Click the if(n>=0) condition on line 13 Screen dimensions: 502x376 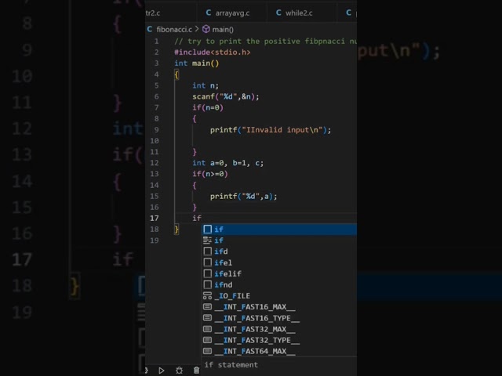tap(210, 174)
